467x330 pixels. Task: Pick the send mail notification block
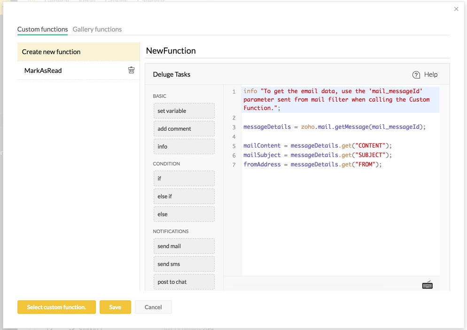coord(184,246)
